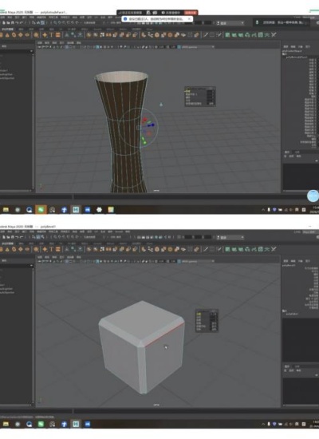Image resolution: width=319 pixels, height=439 pixels.
Task: Select the Multi-Cut knife tool in upper shelf
Action: pyautogui.click(x=206, y=35)
